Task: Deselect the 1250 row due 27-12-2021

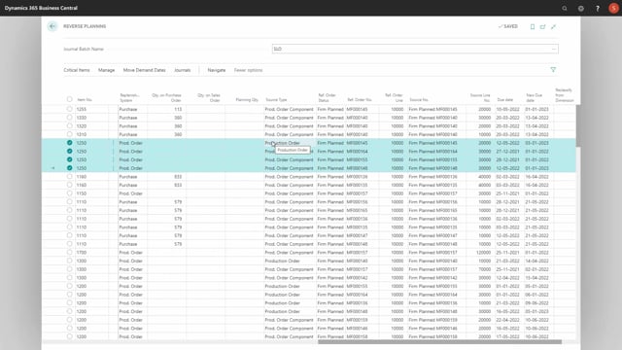Action: (x=69, y=152)
